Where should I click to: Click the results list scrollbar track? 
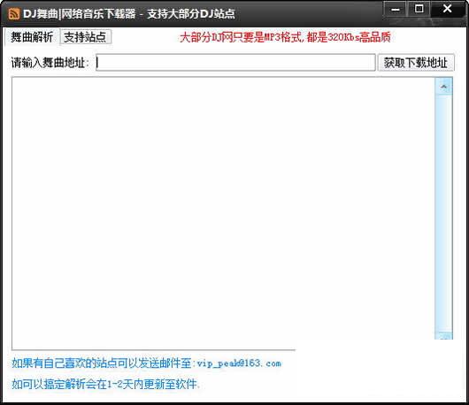[443, 213]
